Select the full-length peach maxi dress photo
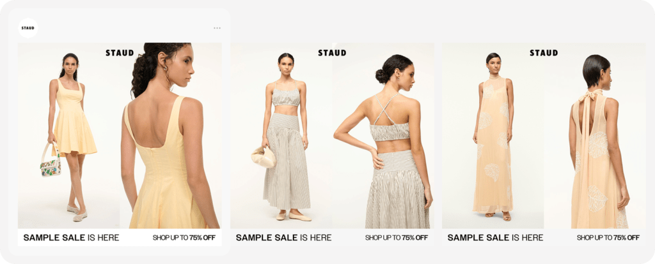 tap(493, 136)
